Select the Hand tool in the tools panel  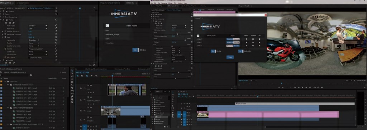tap(72, 99)
